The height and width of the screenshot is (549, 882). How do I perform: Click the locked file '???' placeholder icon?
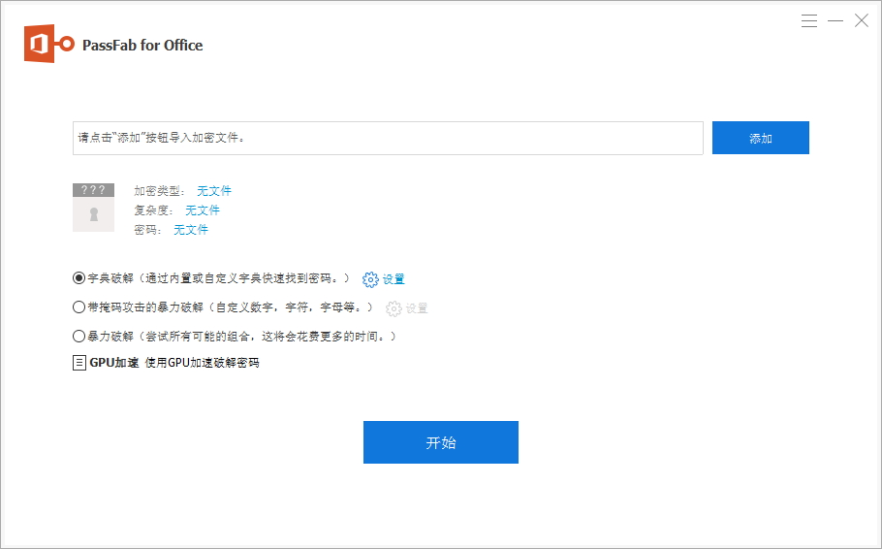[x=93, y=207]
